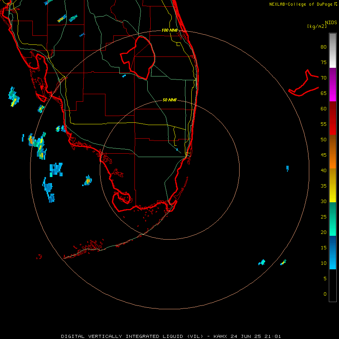Click the 50 NMI range ring label
This screenshot has height=339, width=339.
(x=169, y=100)
